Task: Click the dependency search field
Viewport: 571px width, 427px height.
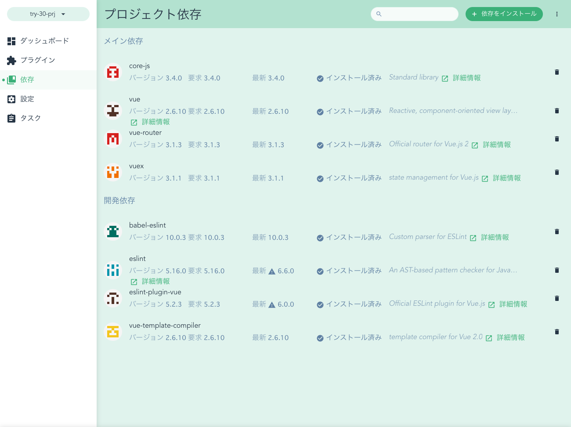Action: 415,14
